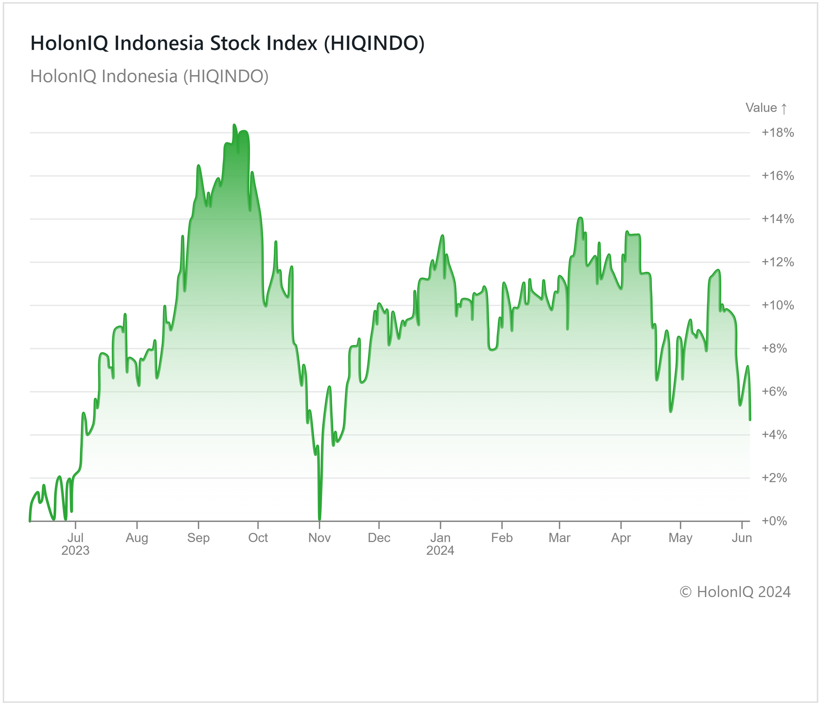Click the +6% y-axis label
This screenshot has width=821, height=705.
coord(774,391)
